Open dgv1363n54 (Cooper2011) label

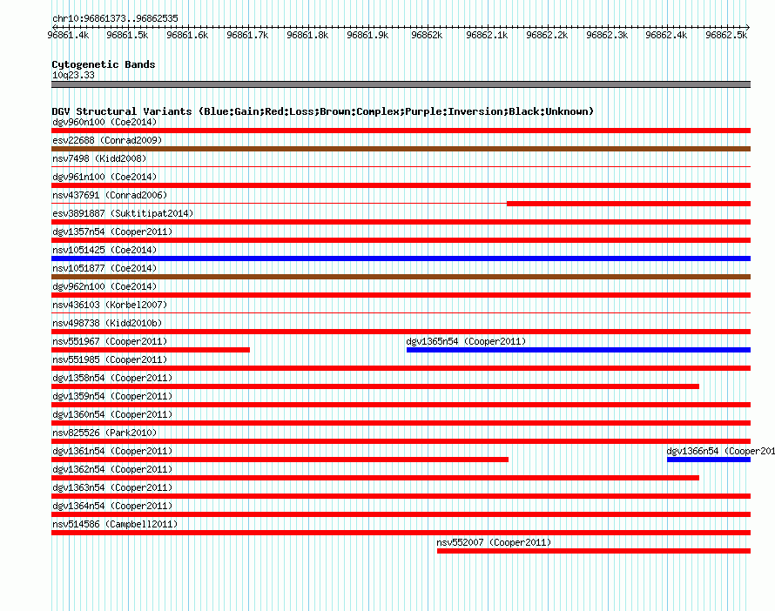(x=112, y=487)
